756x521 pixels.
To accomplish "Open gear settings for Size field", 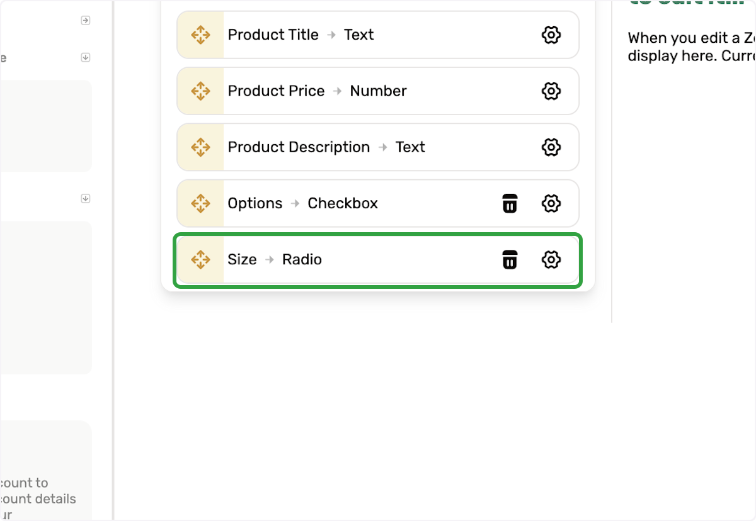I will 551,259.
